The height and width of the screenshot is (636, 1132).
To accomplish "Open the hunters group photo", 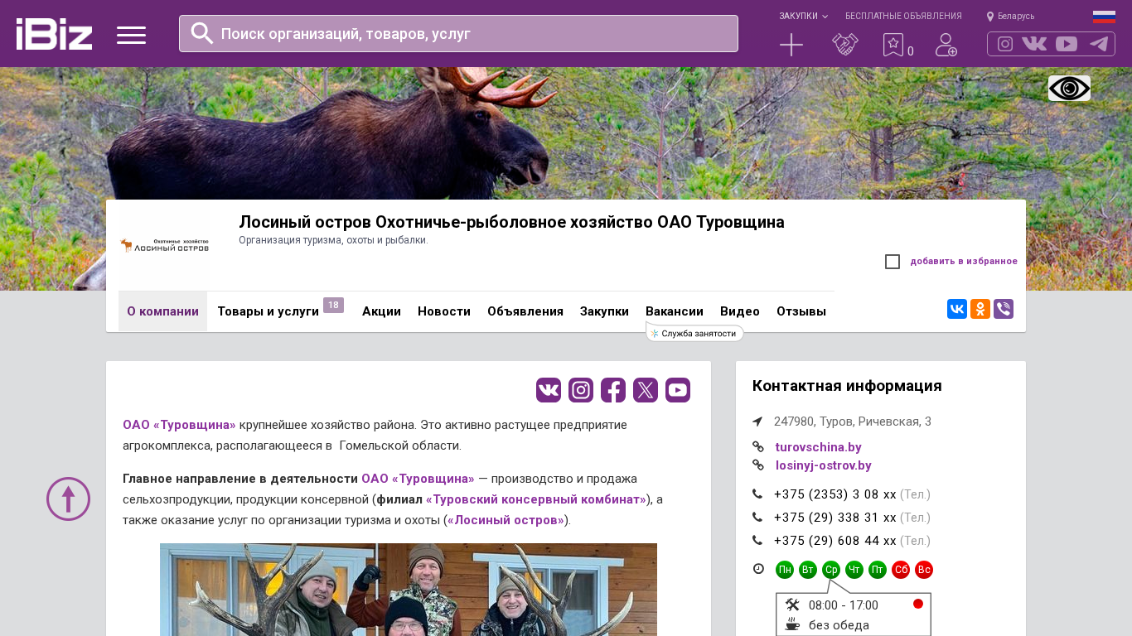I will 409,590.
